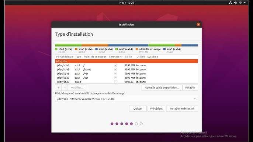Viewport: 253px width, 142px height.
Task: Go back with Précédent button
Action: [x=156, y=109]
